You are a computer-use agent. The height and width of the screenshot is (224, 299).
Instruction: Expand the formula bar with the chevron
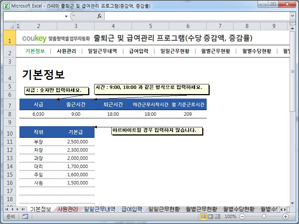click(292, 16)
